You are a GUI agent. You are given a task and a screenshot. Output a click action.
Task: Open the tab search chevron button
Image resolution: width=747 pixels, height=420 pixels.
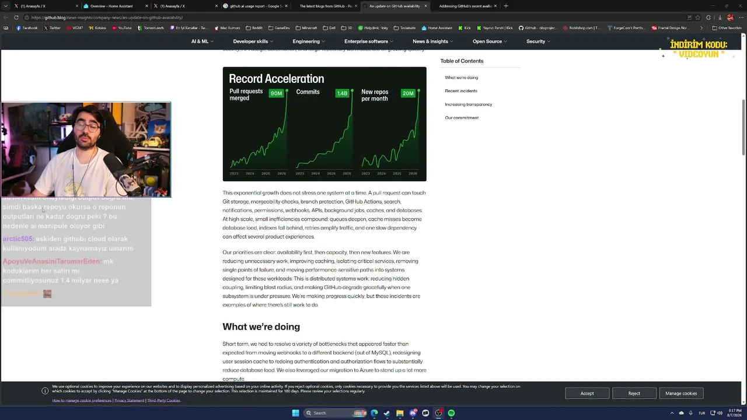[6, 6]
